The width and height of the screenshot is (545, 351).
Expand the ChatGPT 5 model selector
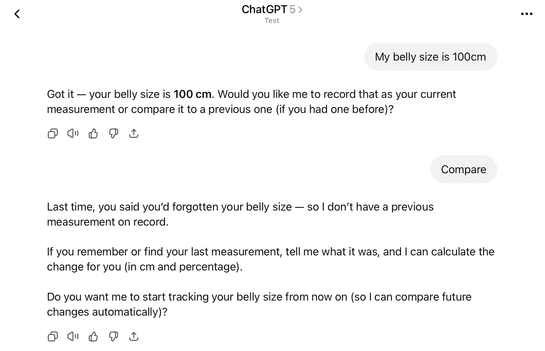point(272,9)
